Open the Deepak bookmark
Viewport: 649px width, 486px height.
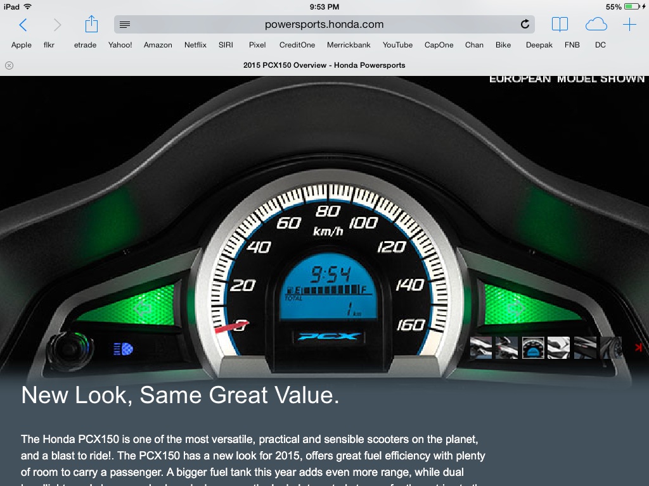539,45
